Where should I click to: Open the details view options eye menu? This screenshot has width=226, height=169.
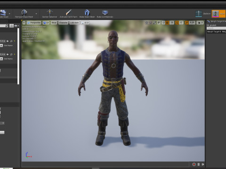point(16,26)
